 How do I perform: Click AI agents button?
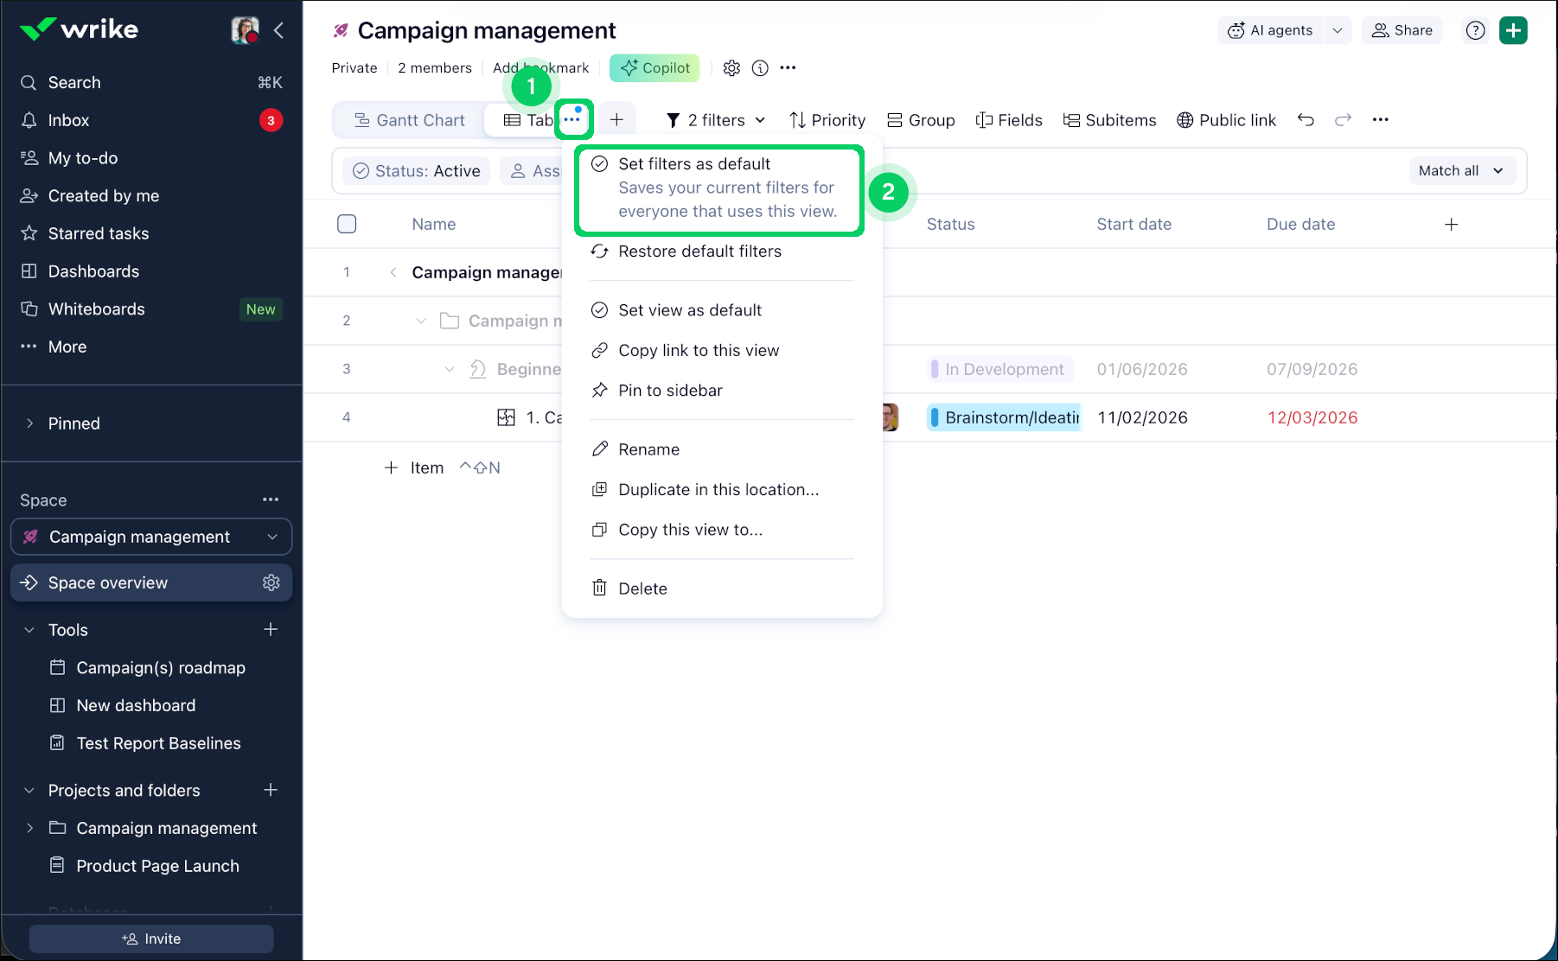[1270, 30]
